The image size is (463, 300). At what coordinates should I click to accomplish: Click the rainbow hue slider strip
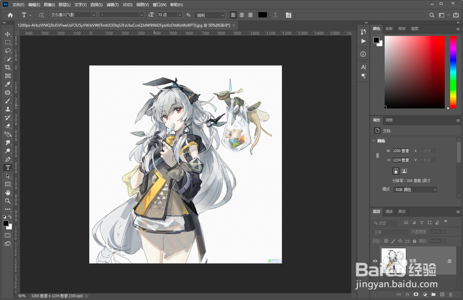pyautogui.click(x=453, y=72)
